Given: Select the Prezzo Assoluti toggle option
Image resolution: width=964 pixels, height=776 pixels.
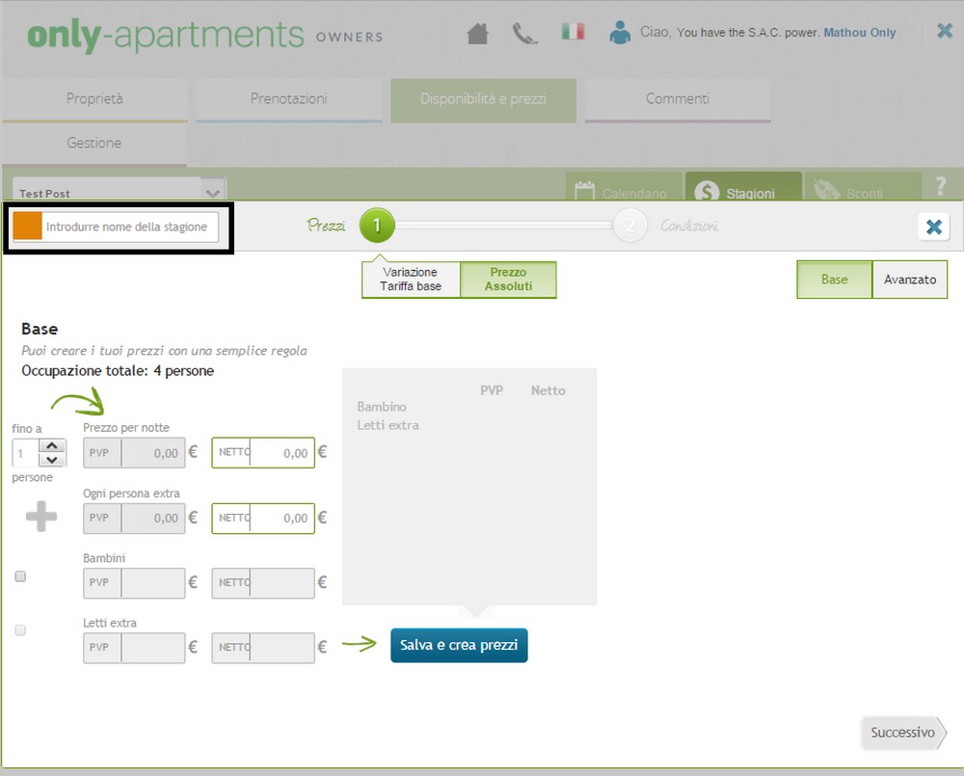Looking at the screenshot, I should pos(508,280).
